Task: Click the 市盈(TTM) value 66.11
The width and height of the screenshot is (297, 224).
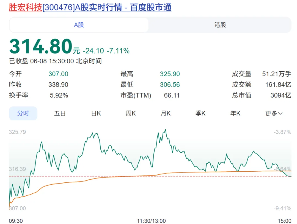Action: [172, 95]
